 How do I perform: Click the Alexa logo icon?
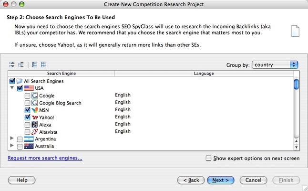point(35,125)
